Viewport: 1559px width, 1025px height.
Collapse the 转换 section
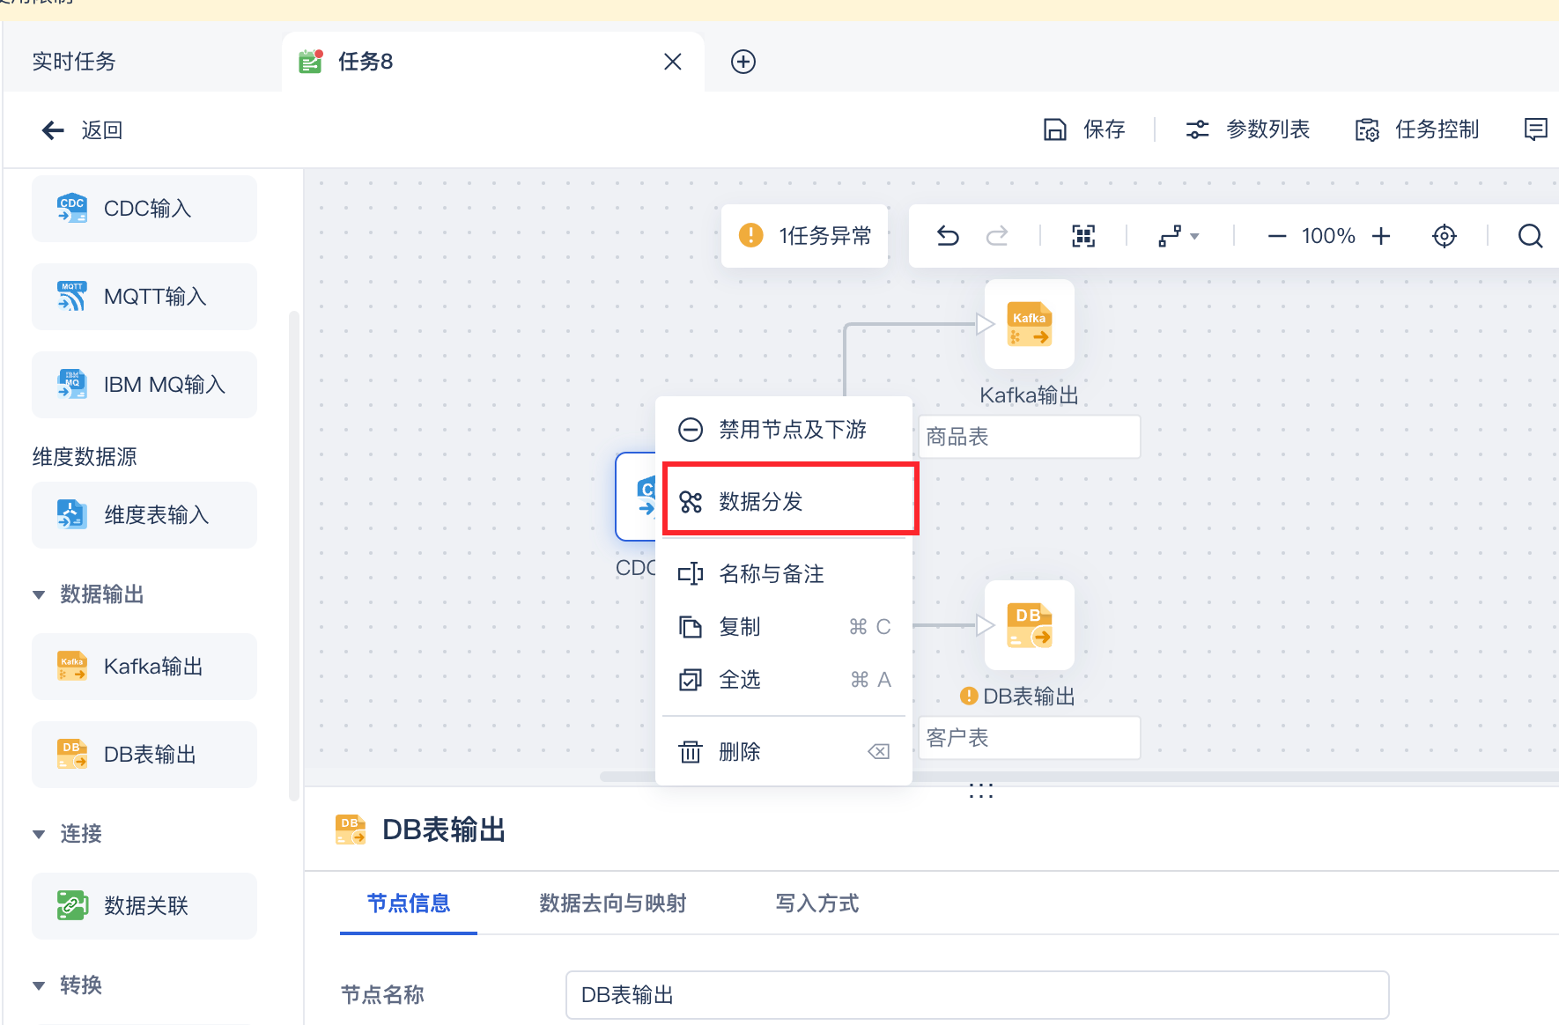tap(39, 985)
